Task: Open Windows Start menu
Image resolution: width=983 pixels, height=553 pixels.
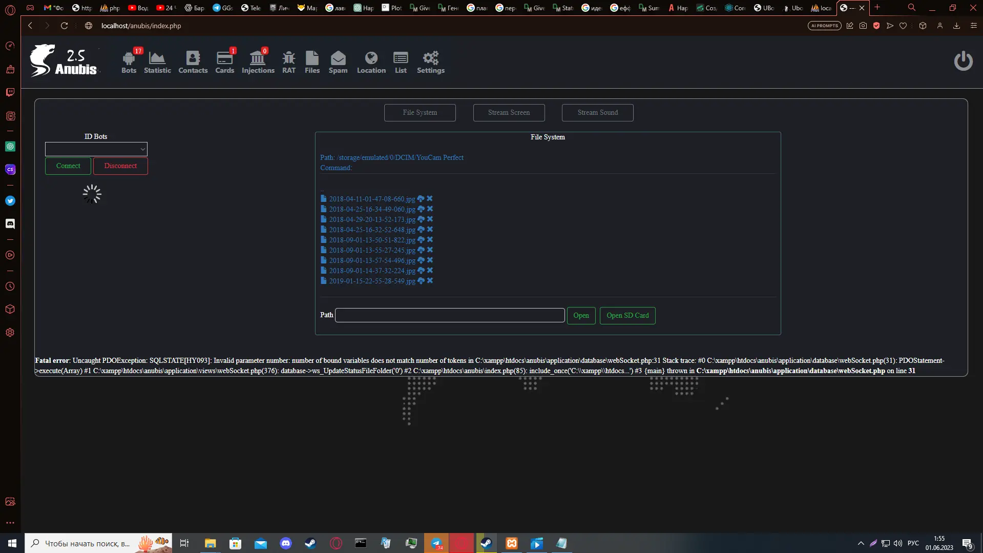Action: click(x=12, y=543)
